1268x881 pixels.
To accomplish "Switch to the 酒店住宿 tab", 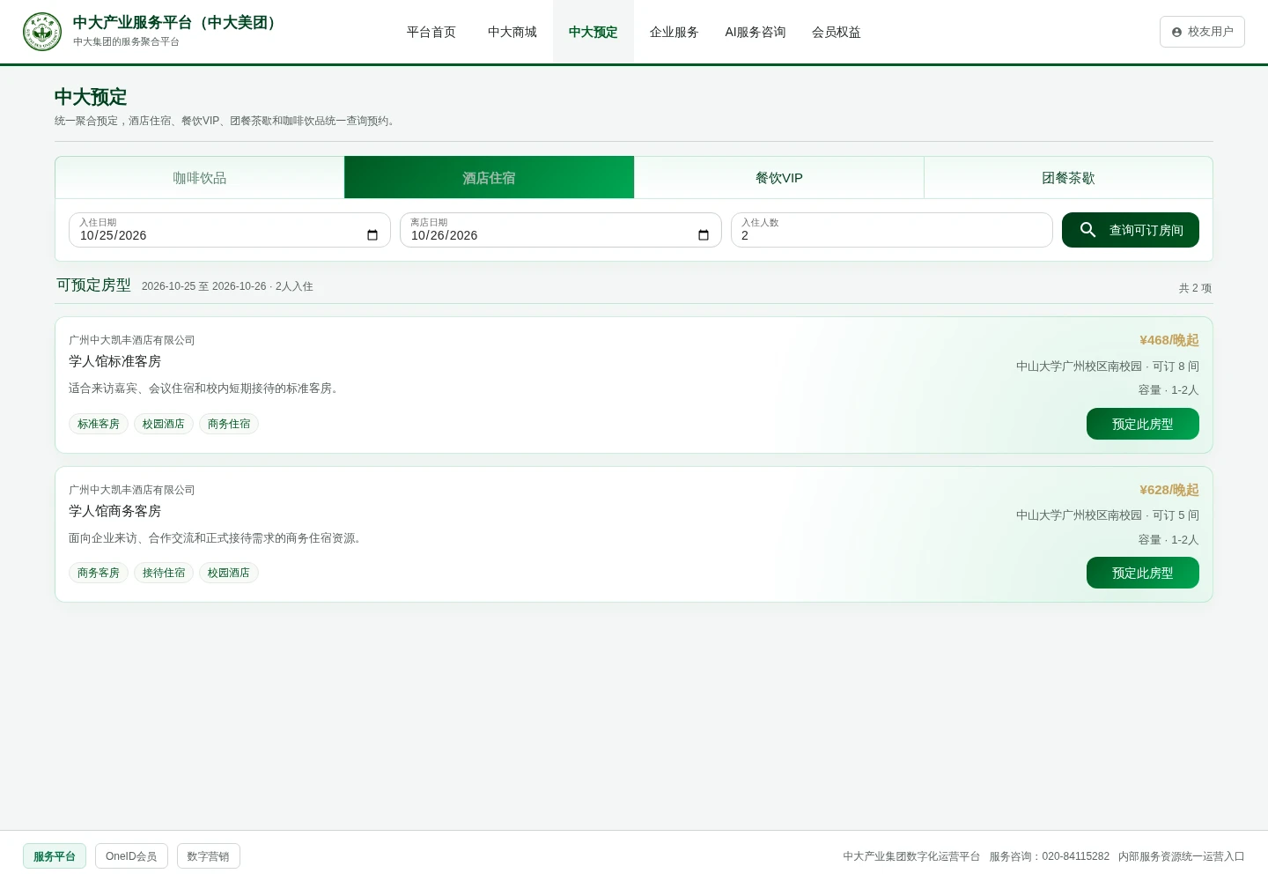I will click(489, 178).
